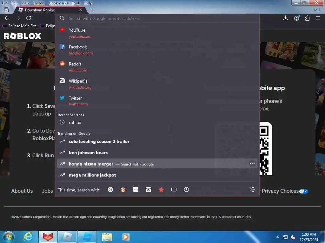Click the Roblox logo on the page
325x243 pixels.
(x=23, y=36)
